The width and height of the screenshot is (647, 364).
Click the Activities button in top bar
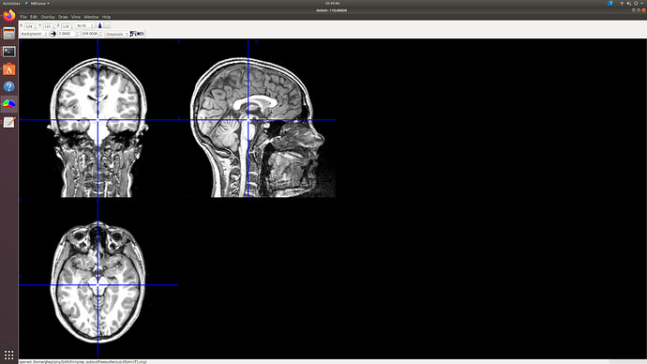click(x=11, y=4)
